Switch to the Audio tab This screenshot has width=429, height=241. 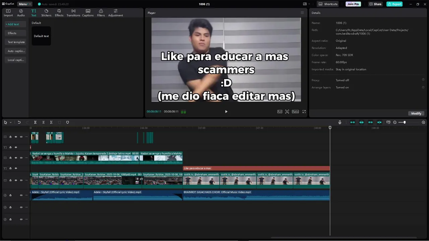(21, 13)
